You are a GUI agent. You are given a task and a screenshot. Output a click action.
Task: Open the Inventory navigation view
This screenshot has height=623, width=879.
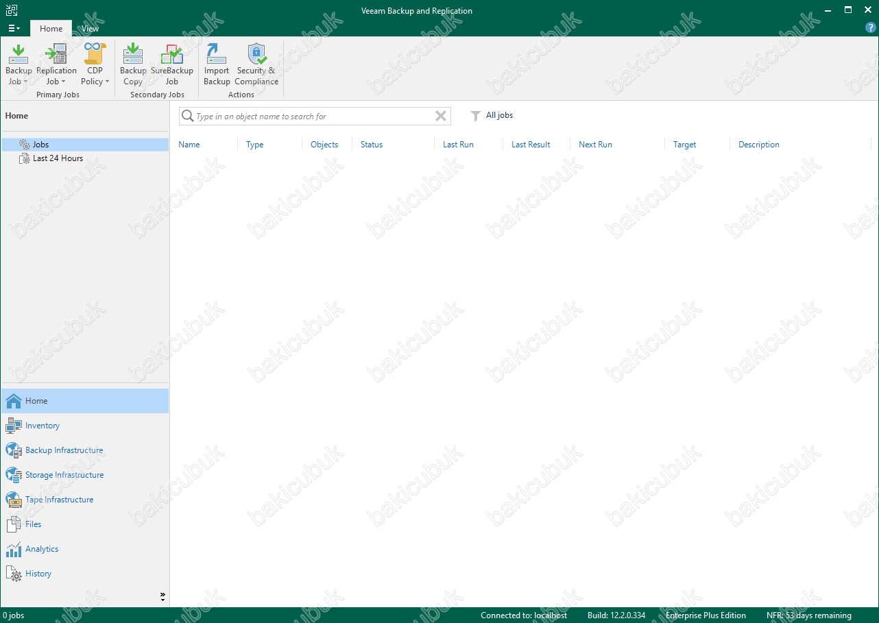coord(85,426)
